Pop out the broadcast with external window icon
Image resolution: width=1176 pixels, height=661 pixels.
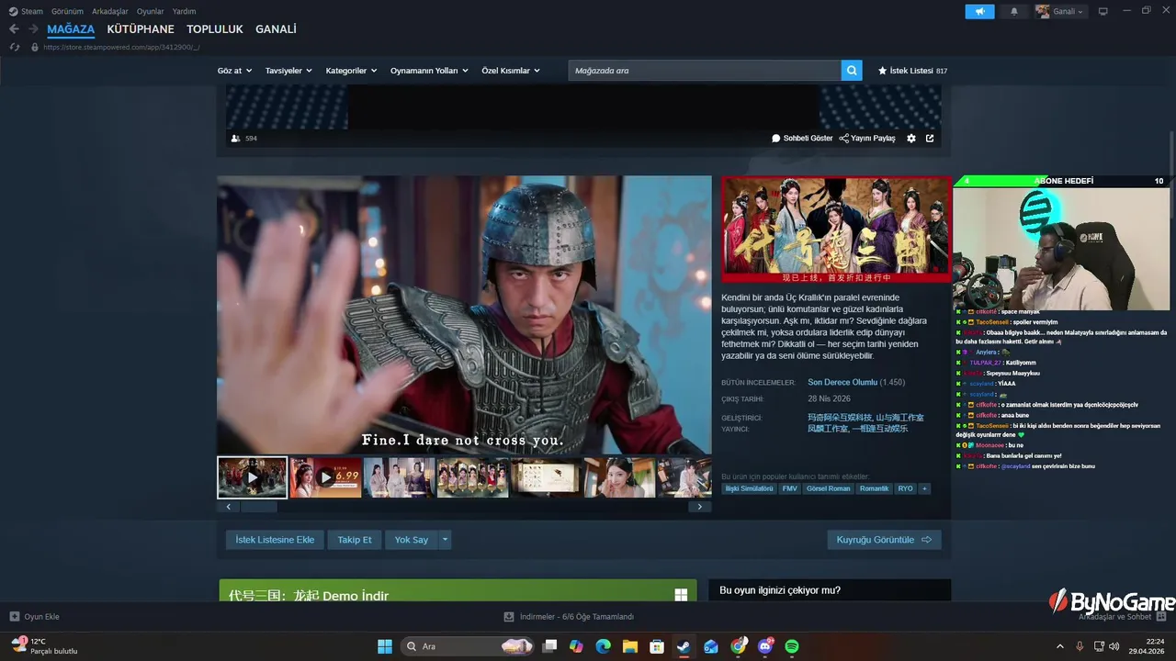930,139
